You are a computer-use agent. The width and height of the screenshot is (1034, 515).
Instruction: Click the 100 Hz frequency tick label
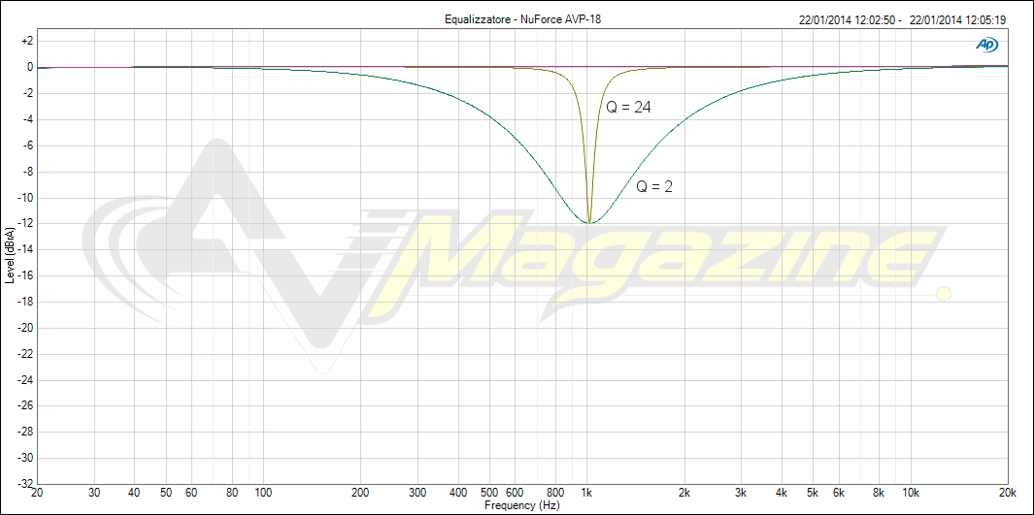click(264, 492)
